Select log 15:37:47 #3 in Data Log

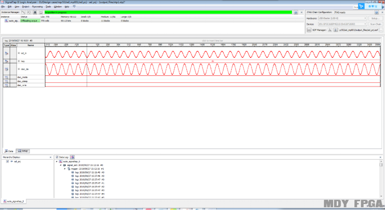(90, 190)
